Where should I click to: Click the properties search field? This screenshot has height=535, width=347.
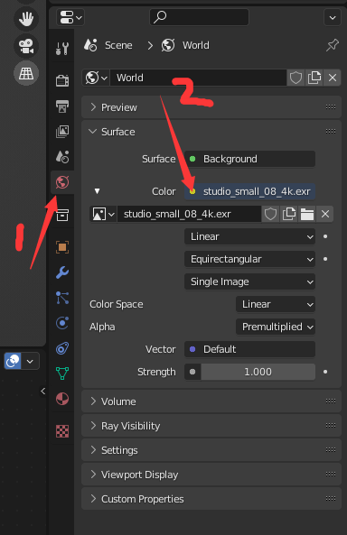pos(200,17)
